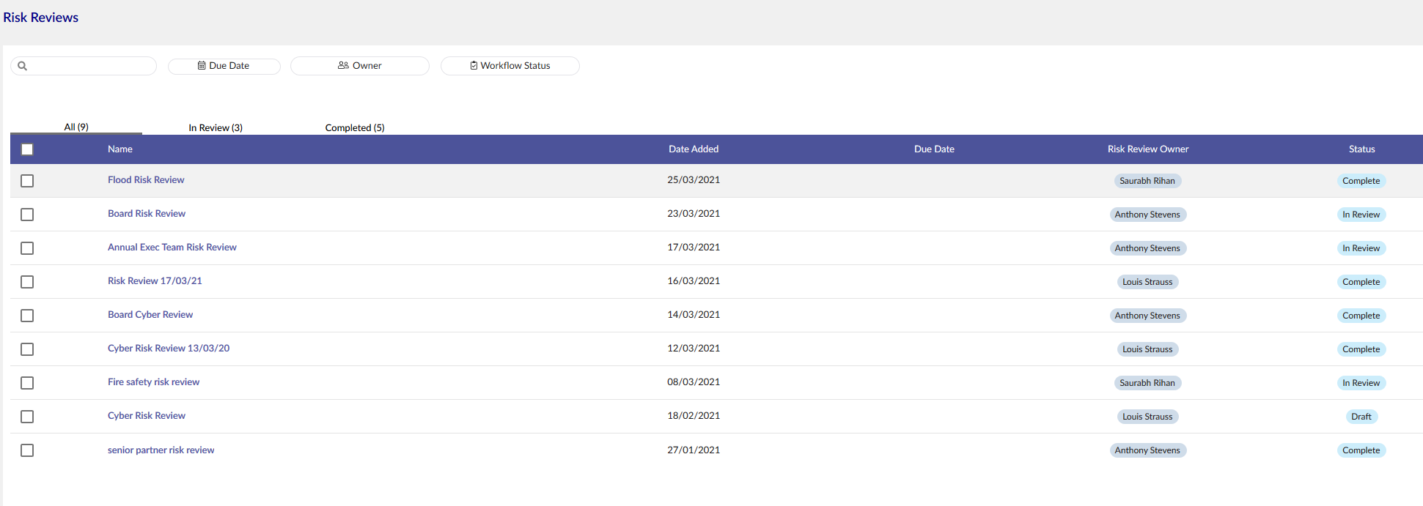Tick the Cyber Risk Review 13/03/20 checkbox

pos(27,349)
